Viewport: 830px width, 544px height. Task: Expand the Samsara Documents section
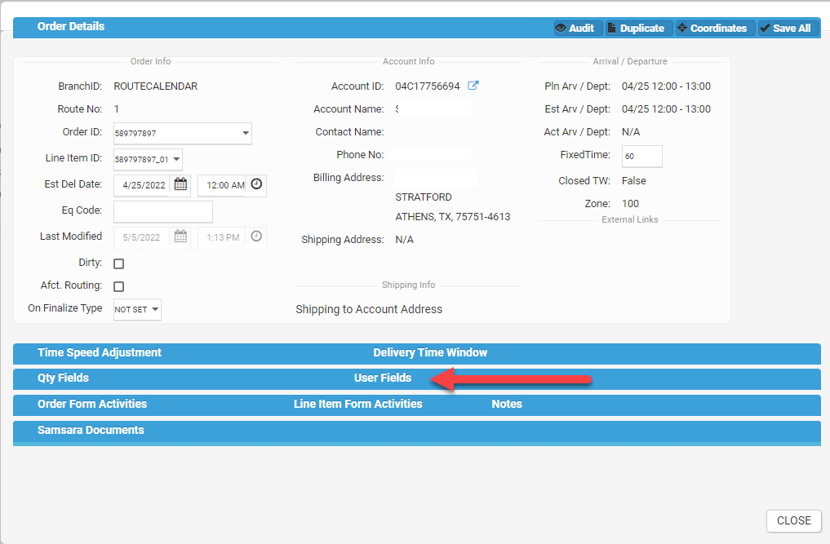pyautogui.click(x=91, y=430)
